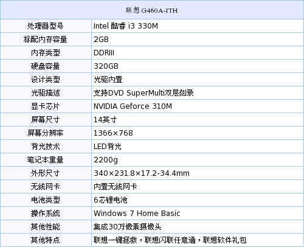
Task: Click the value 内置无线网卡
Action: tap(116, 187)
